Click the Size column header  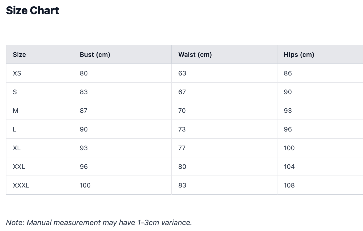coord(19,55)
